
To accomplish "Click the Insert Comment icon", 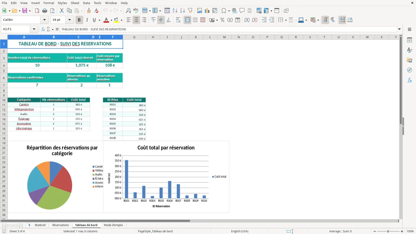I will 242,11.
